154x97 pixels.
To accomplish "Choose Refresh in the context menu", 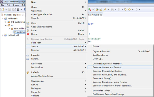I will [56, 72].
